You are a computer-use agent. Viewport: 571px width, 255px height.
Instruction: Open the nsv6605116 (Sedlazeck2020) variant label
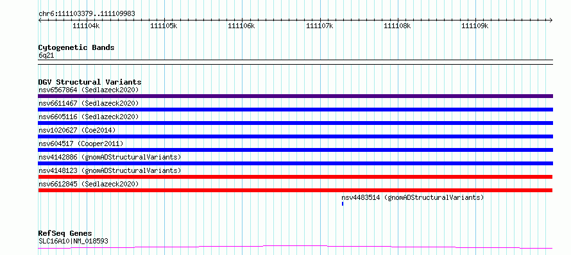pyautogui.click(x=89, y=117)
